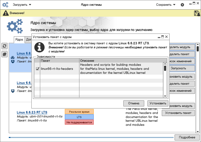Open settings via the gear icon
Screen dimensions: 201x142
click(182, 5)
